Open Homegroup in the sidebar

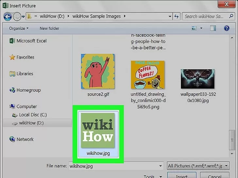pos(25,90)
